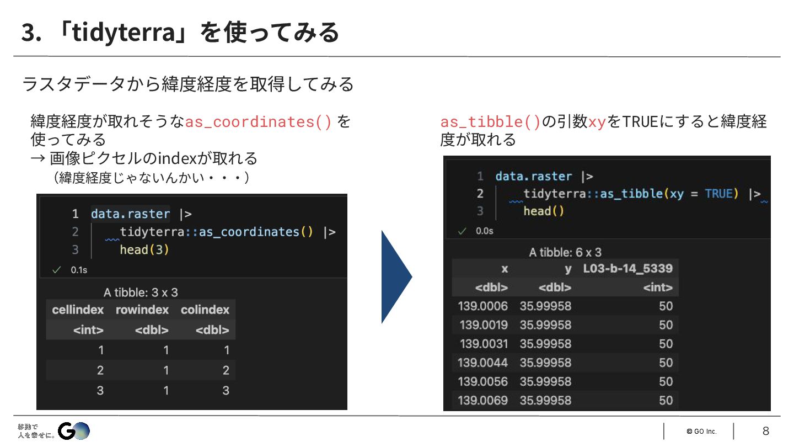
Task: Click the x column header in right table
Action: (x=505, y=269)
